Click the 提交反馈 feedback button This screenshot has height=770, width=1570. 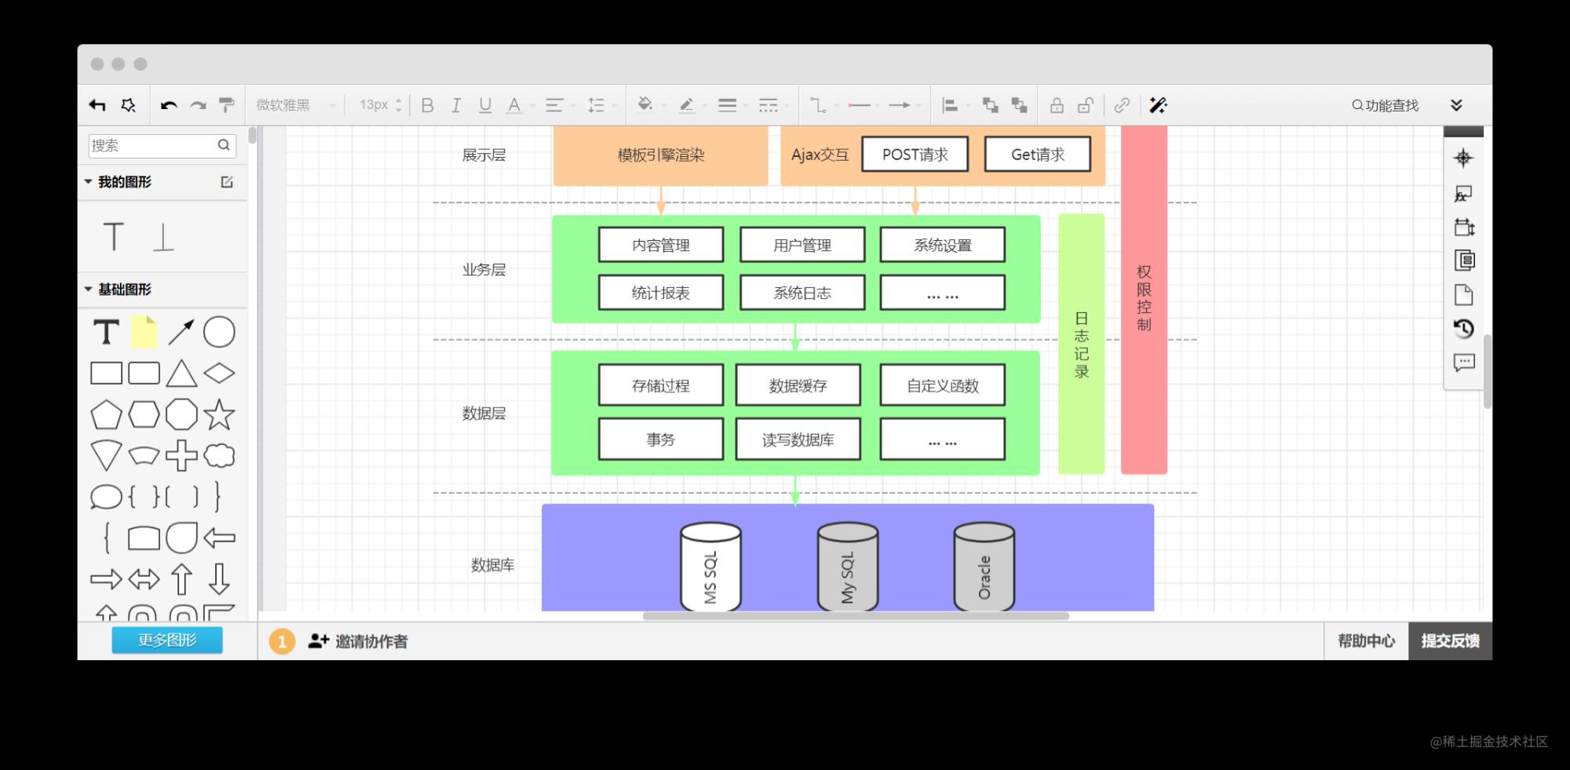click(x=1450, y=640)
